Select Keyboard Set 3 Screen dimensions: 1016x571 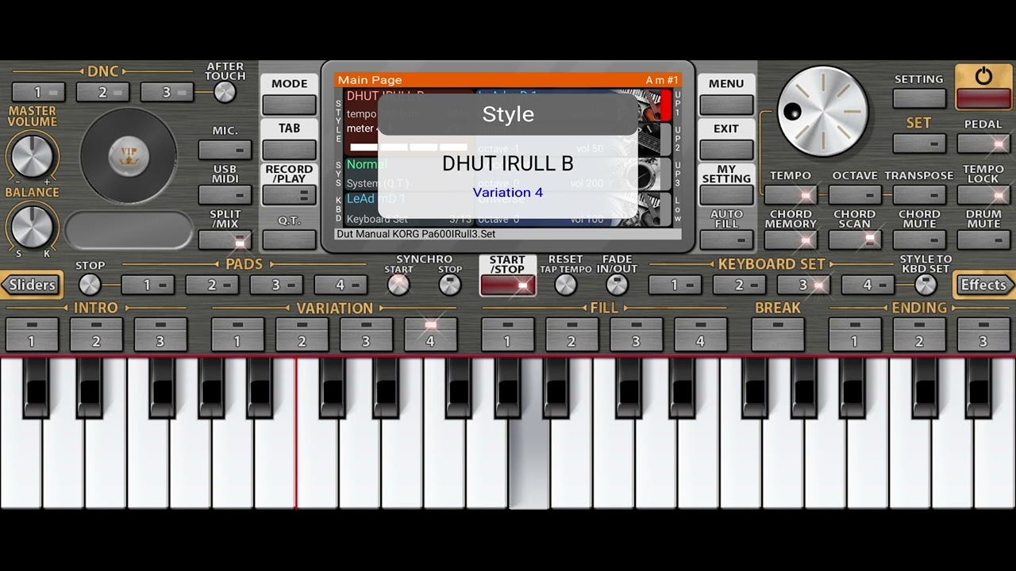click(x=803, y=285)
